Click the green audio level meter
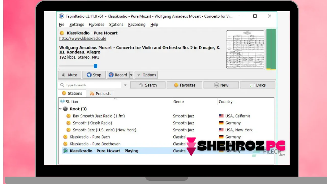The height and width of the screenshot is (184, 327). click(271, 49)
